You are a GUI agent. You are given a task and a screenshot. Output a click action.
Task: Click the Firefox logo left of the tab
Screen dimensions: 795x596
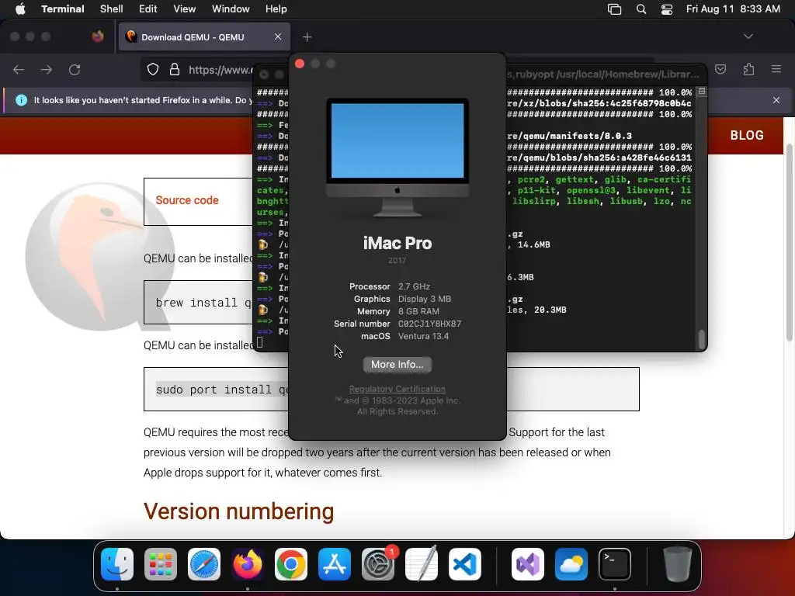pos(98,36)
